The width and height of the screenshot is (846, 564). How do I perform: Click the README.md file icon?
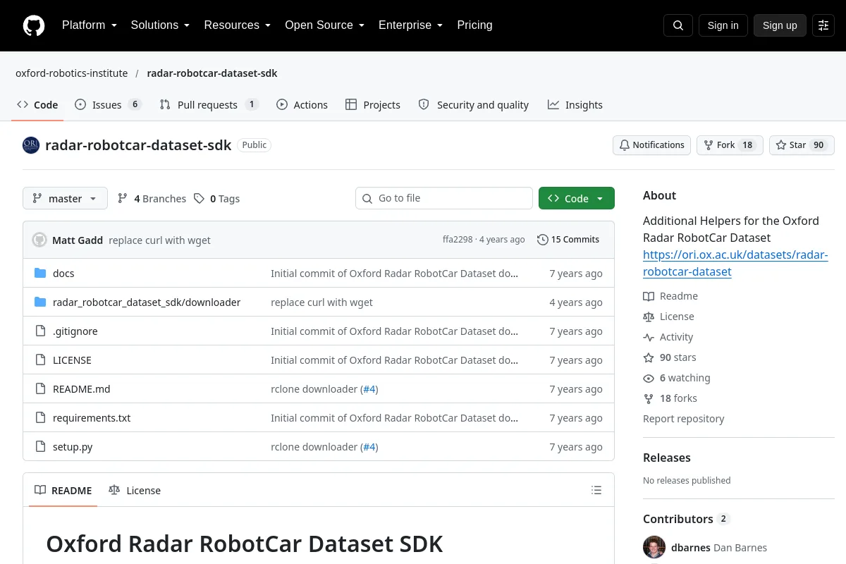[x=40, y=389]
